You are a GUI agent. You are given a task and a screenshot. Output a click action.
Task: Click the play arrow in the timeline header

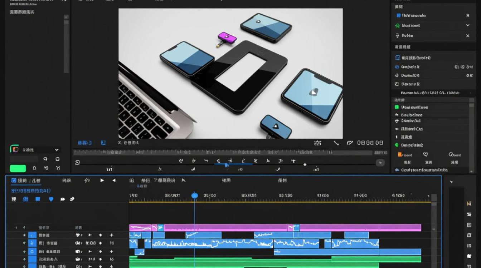pyautogui.click(x=102, y=180)
